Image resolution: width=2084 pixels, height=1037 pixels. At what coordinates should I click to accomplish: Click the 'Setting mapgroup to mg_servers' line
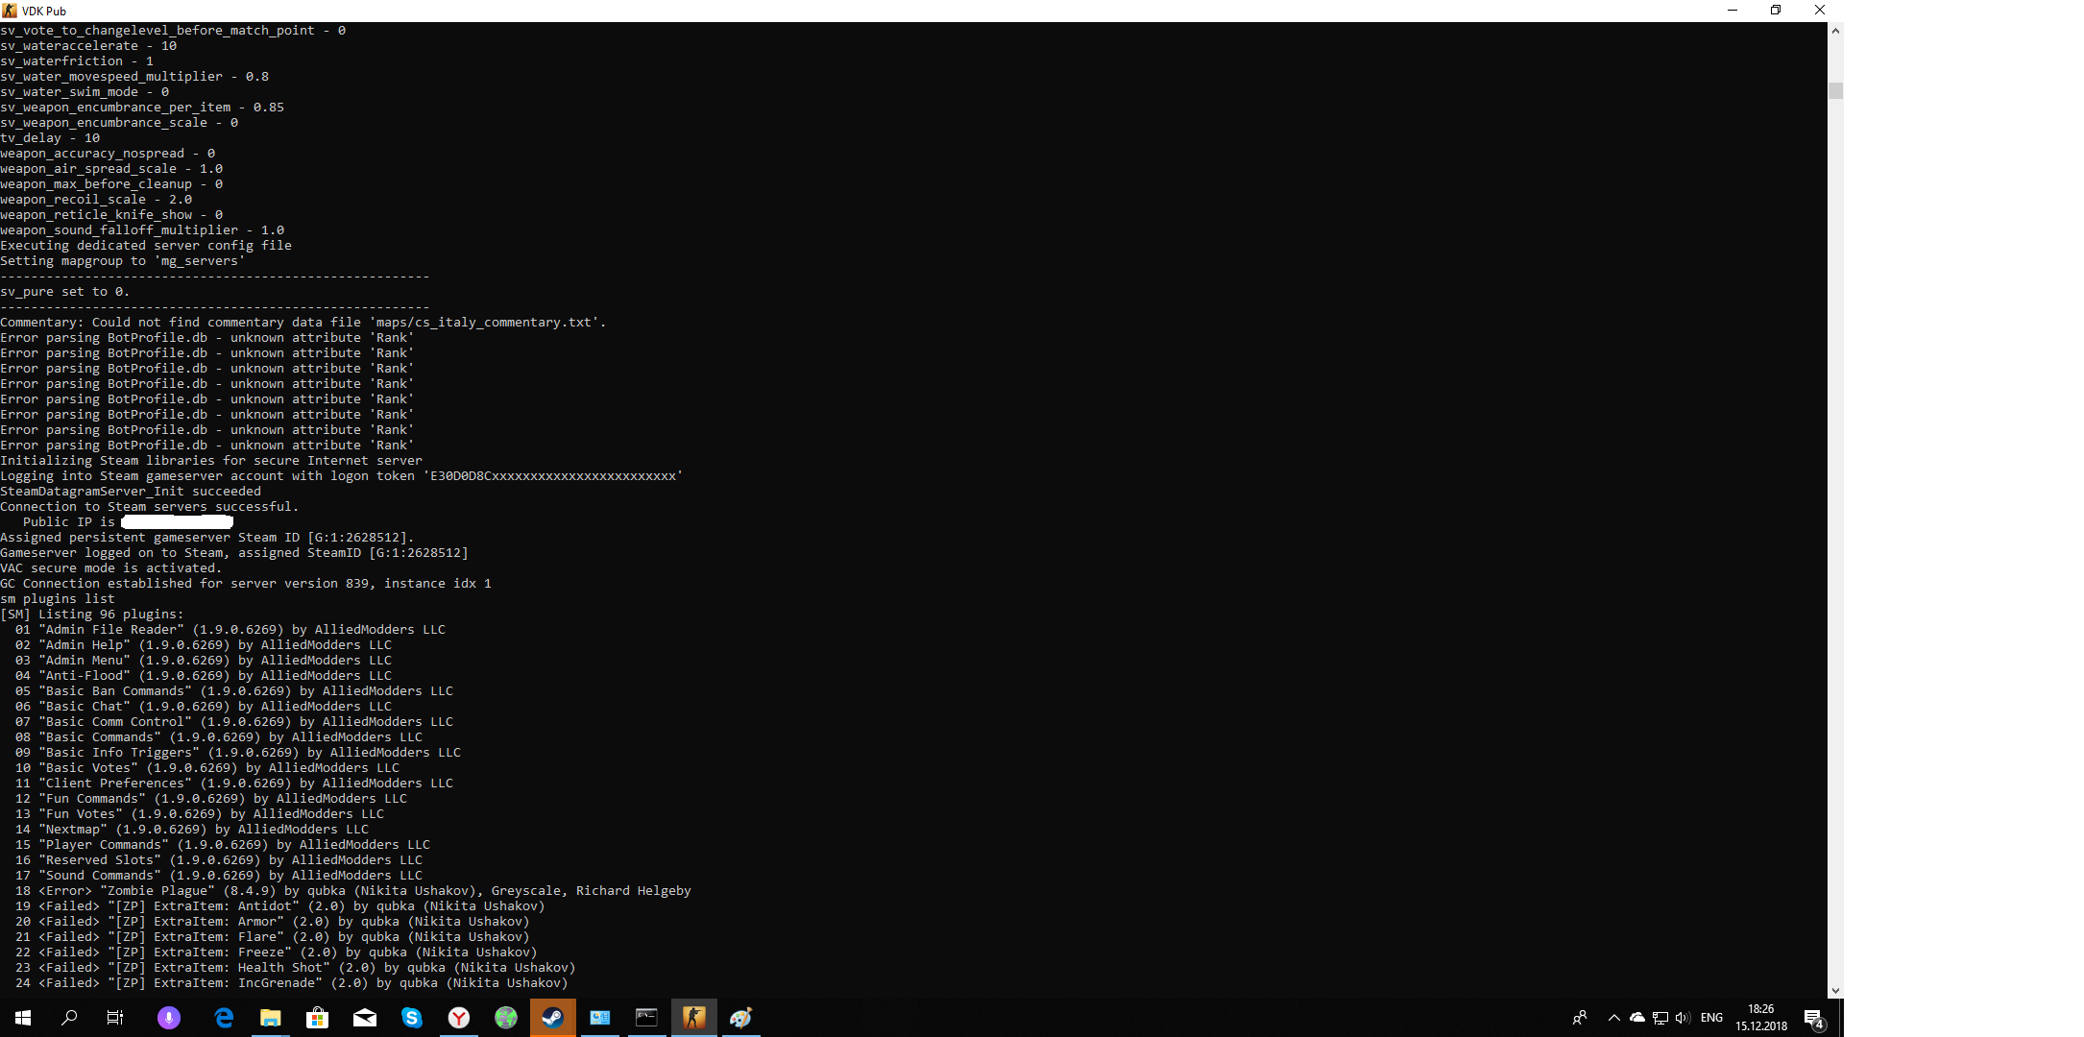(123, 261)
